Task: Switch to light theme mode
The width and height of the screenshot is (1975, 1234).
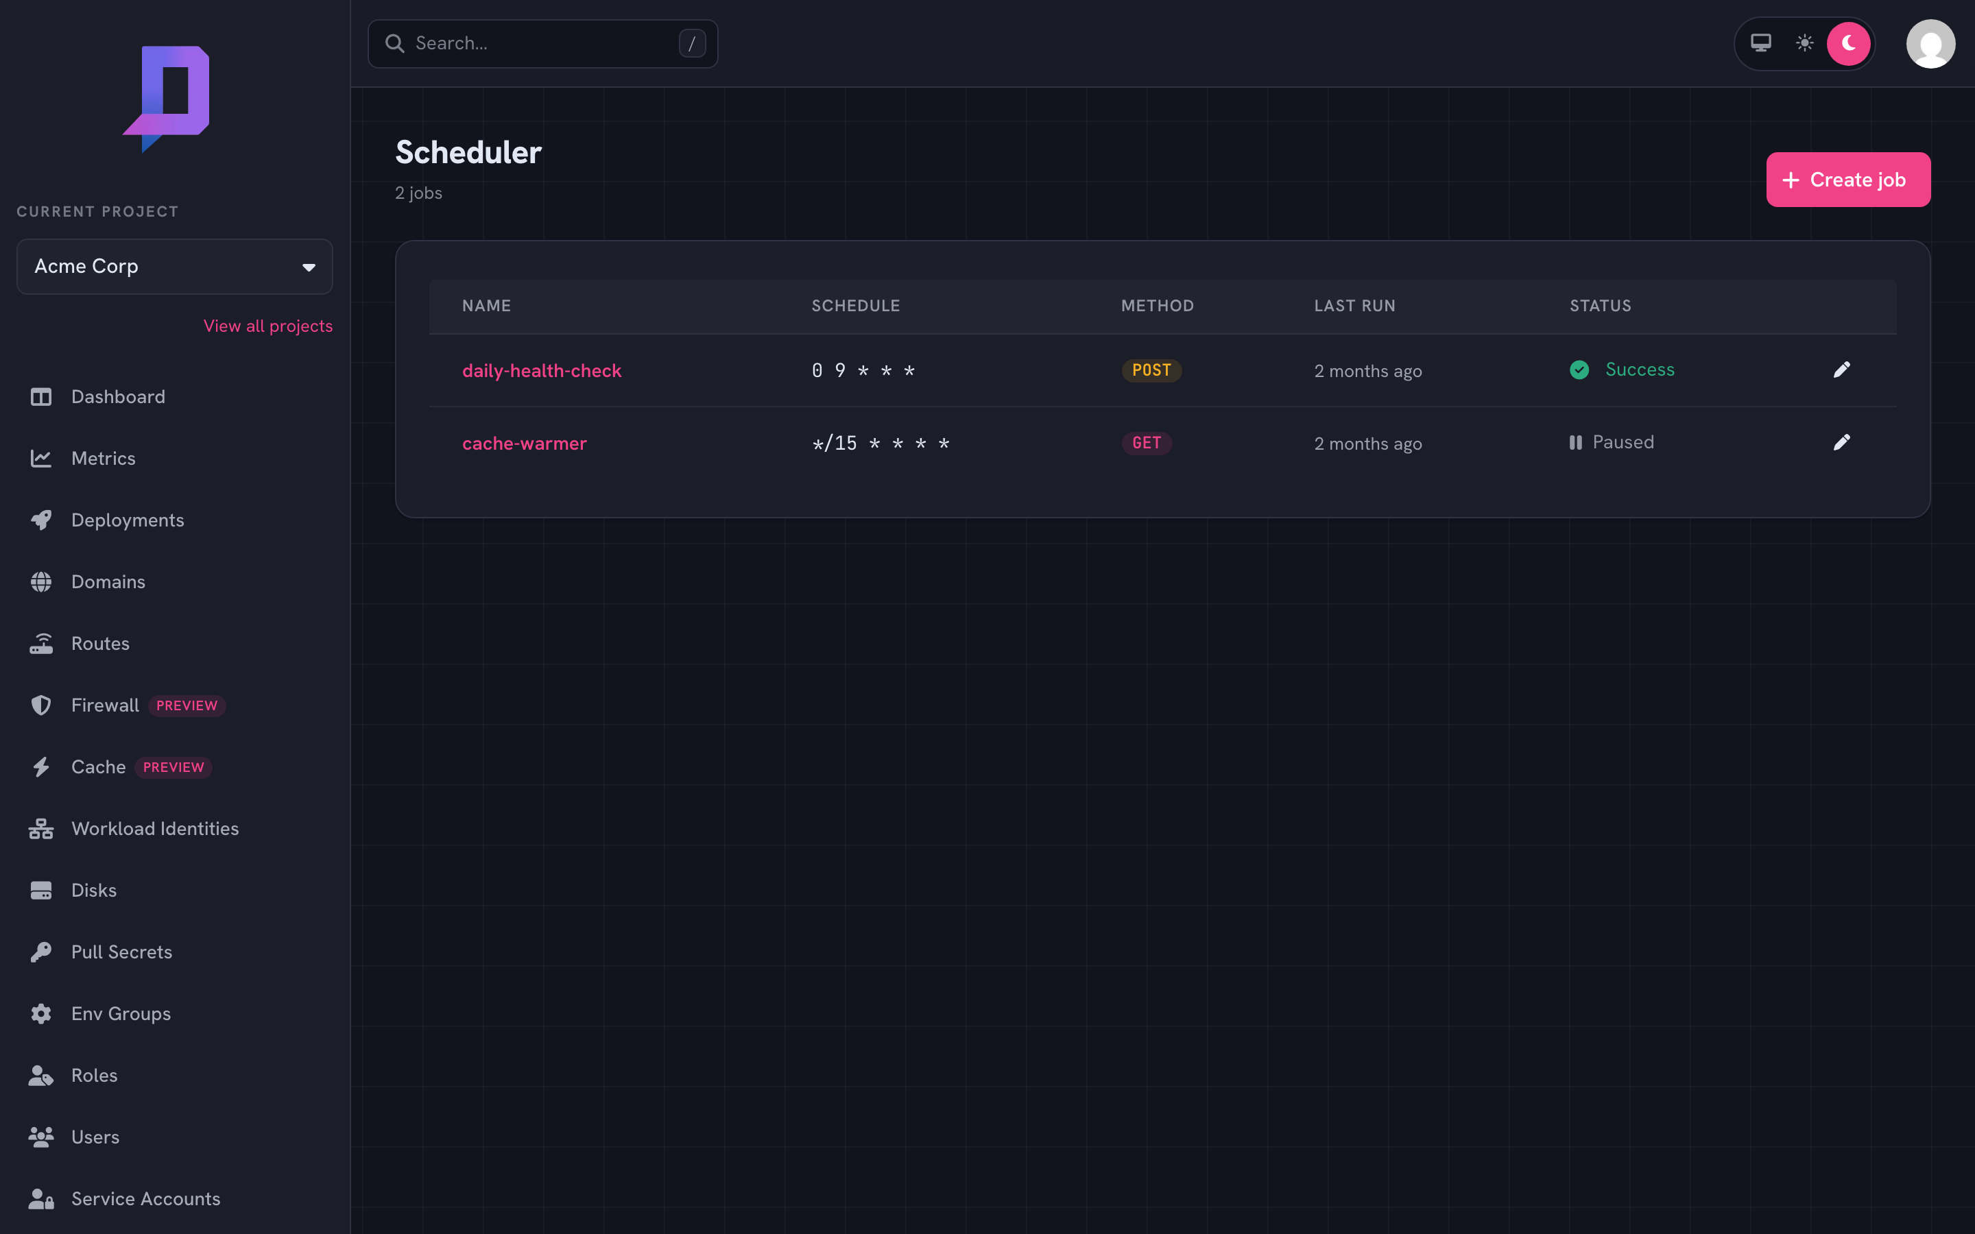Action: point(1804,43)
